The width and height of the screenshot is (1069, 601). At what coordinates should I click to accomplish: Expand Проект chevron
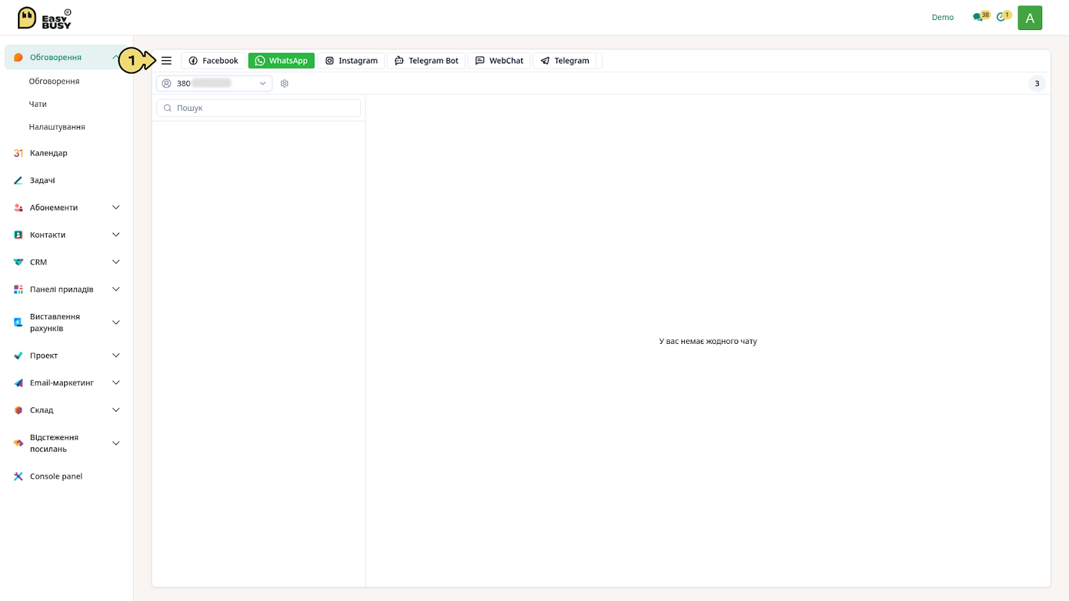tap(116, 355)
